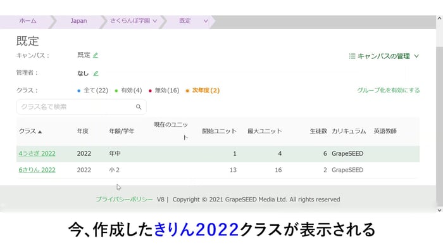Image resolution: width=443 pixels, height=249 pixels.
Task: Click カリキュラム column header
Action: 349,131
